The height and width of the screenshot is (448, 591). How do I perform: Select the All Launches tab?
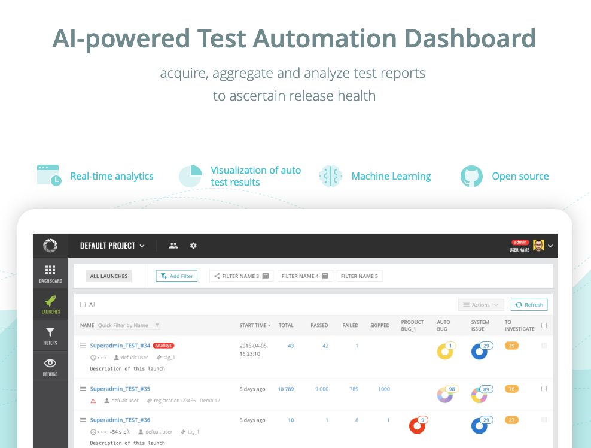click(108, 276)
